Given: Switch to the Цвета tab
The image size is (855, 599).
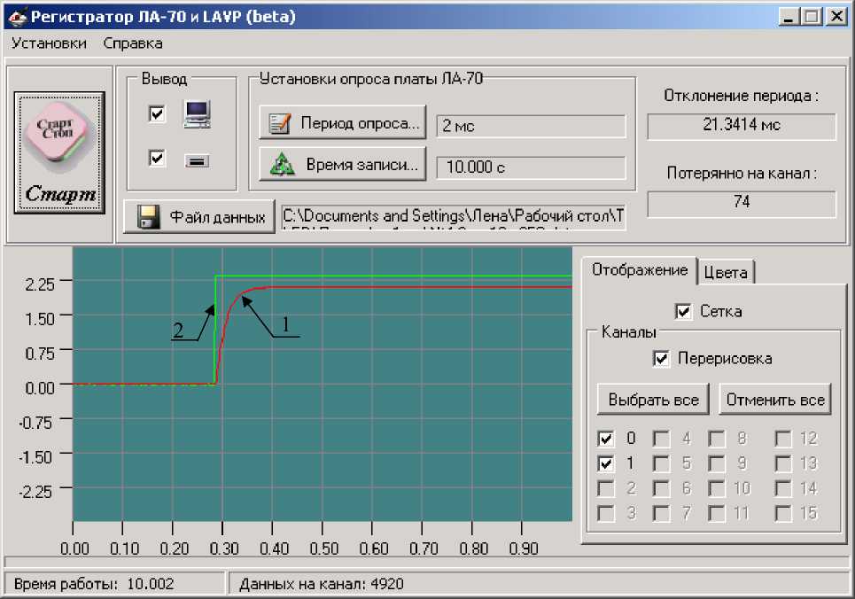Looking at the screenshot, I should (x=726, y=272).
